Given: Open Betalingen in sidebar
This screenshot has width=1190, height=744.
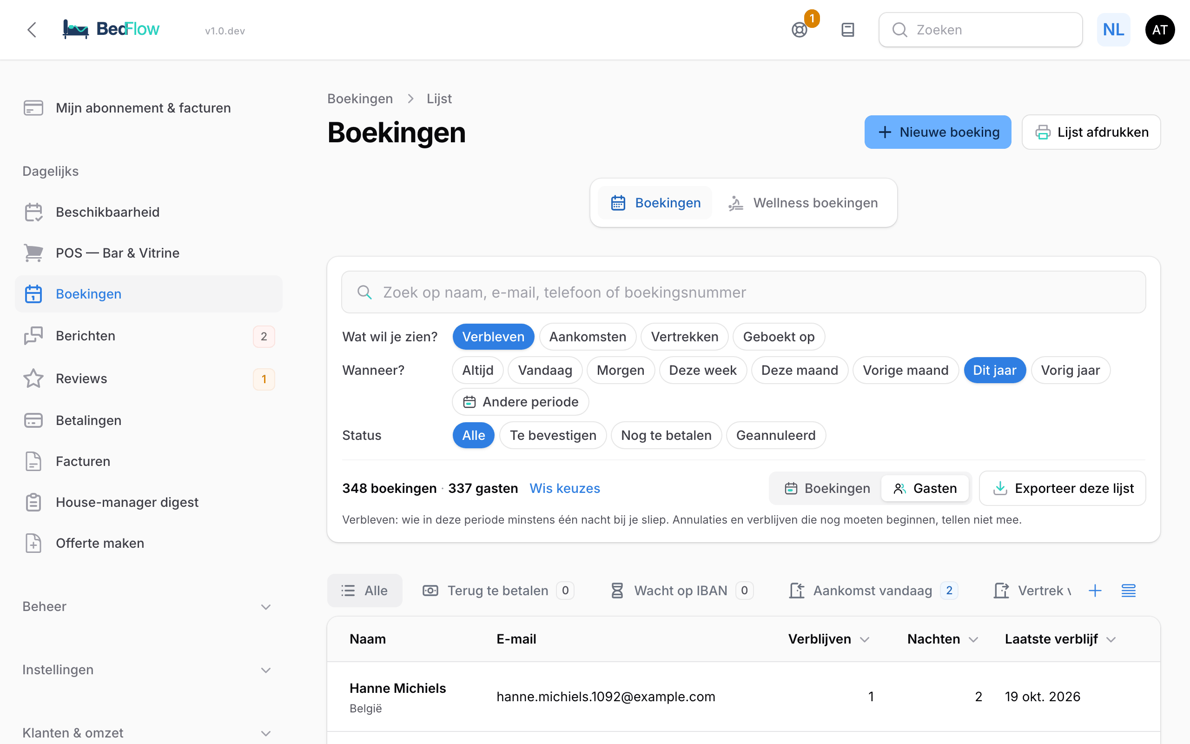Looking at the screenshot, I should (148, 420).
